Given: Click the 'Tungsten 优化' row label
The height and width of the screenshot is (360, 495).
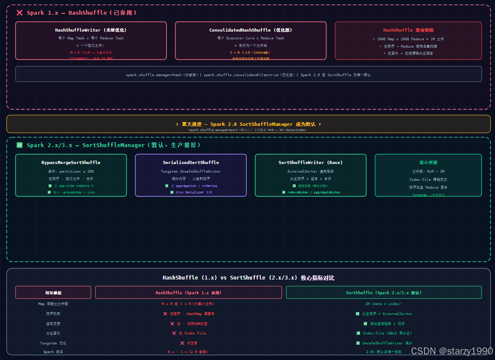Looking at the screenshot, I should 53,343.
